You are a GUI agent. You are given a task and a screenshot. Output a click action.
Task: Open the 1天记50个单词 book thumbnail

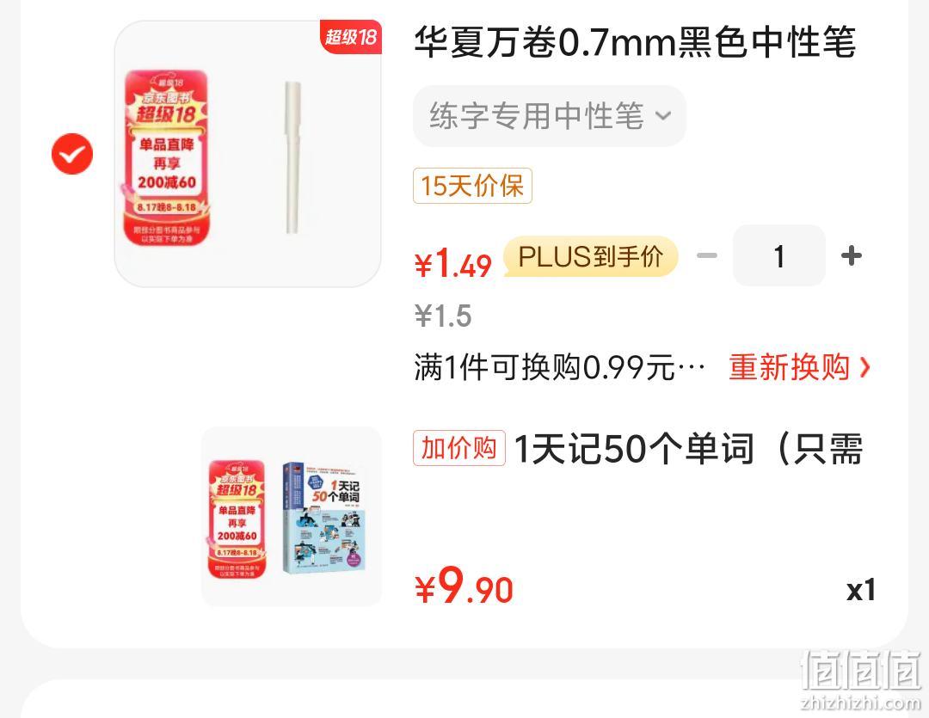pyautogui.click(x=292, y=517)
